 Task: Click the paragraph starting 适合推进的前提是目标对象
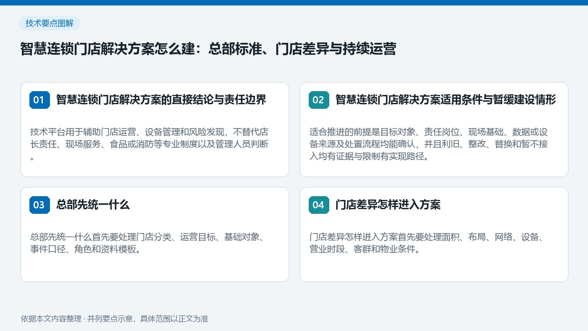click(429, 144)
